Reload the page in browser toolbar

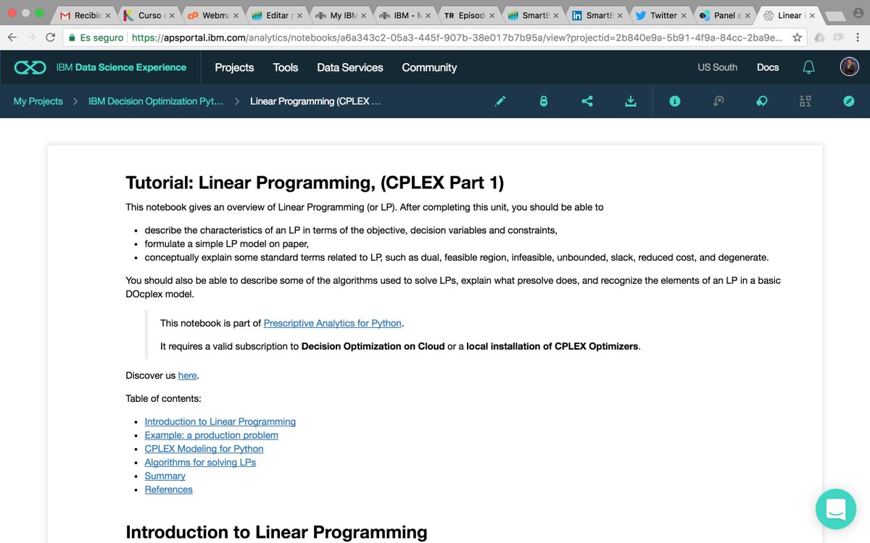tap(50, 37)
